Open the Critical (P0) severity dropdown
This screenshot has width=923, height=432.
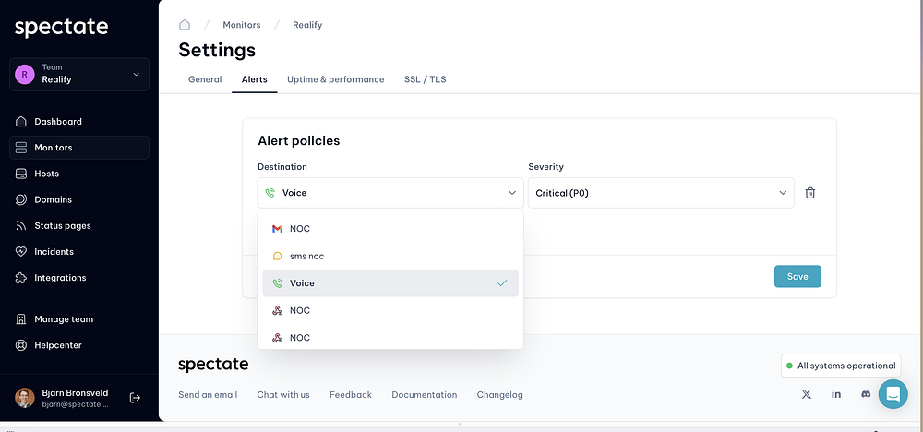coord(660,193)
